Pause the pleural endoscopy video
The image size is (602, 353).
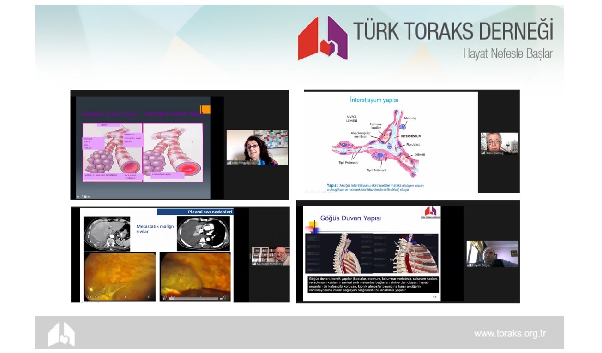point(165,298)
